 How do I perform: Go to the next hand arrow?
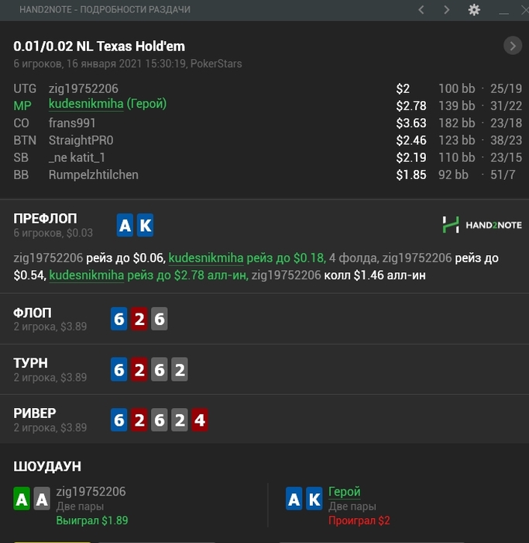[x=447, y=9]
